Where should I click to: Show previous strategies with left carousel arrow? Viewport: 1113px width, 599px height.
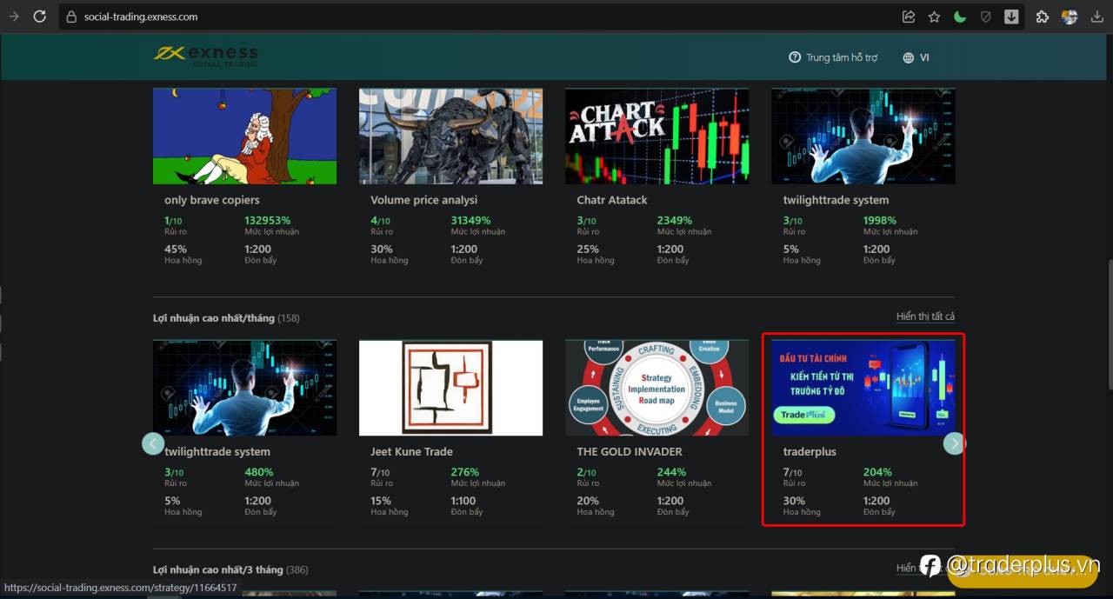pos(153,443)
